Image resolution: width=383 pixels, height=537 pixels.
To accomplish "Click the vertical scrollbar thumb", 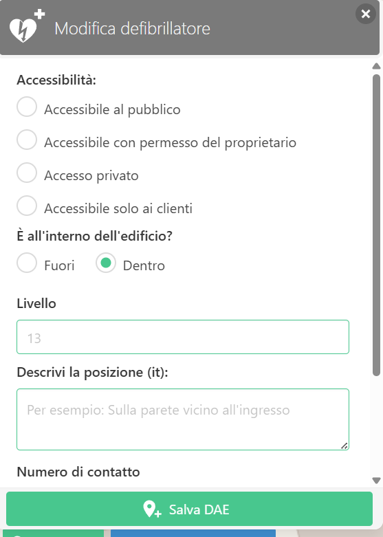I will tap(376, 225).
